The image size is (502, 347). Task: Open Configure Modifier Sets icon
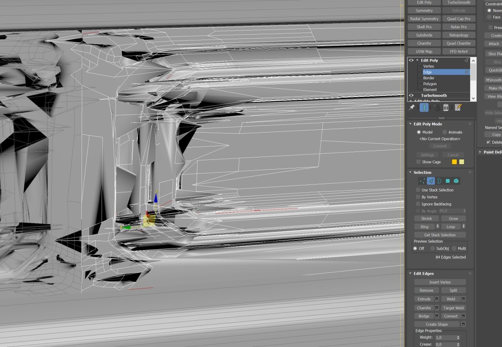coord(458,108)
